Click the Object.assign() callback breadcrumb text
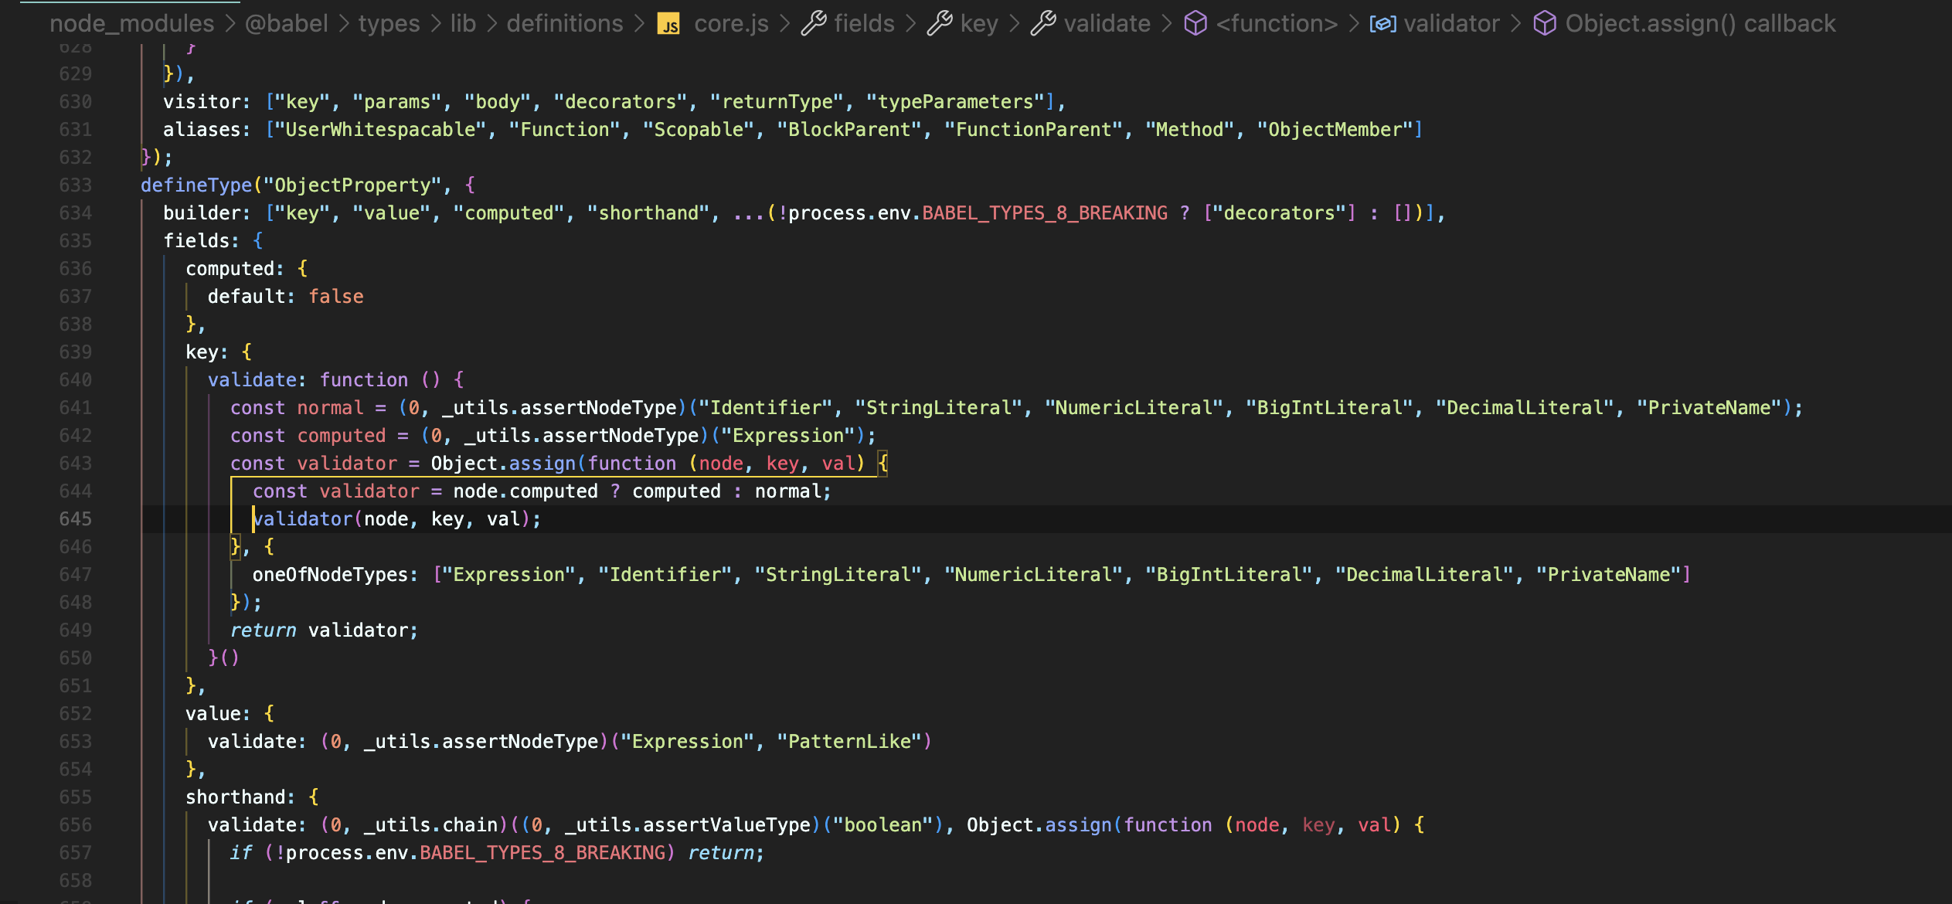The width and height of the screenshot is (1952, 904). (x=1700, y=24)
